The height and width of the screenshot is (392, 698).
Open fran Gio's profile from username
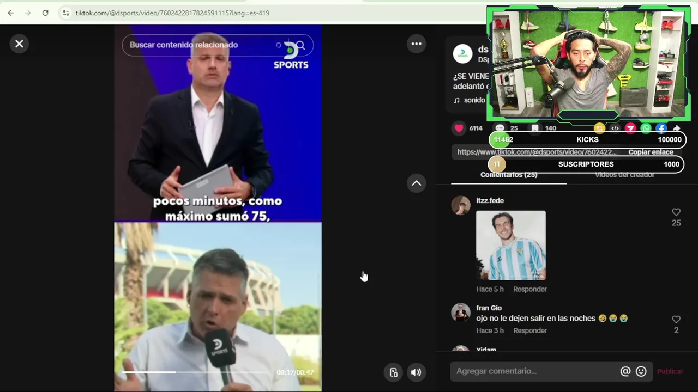pos(489,308)
